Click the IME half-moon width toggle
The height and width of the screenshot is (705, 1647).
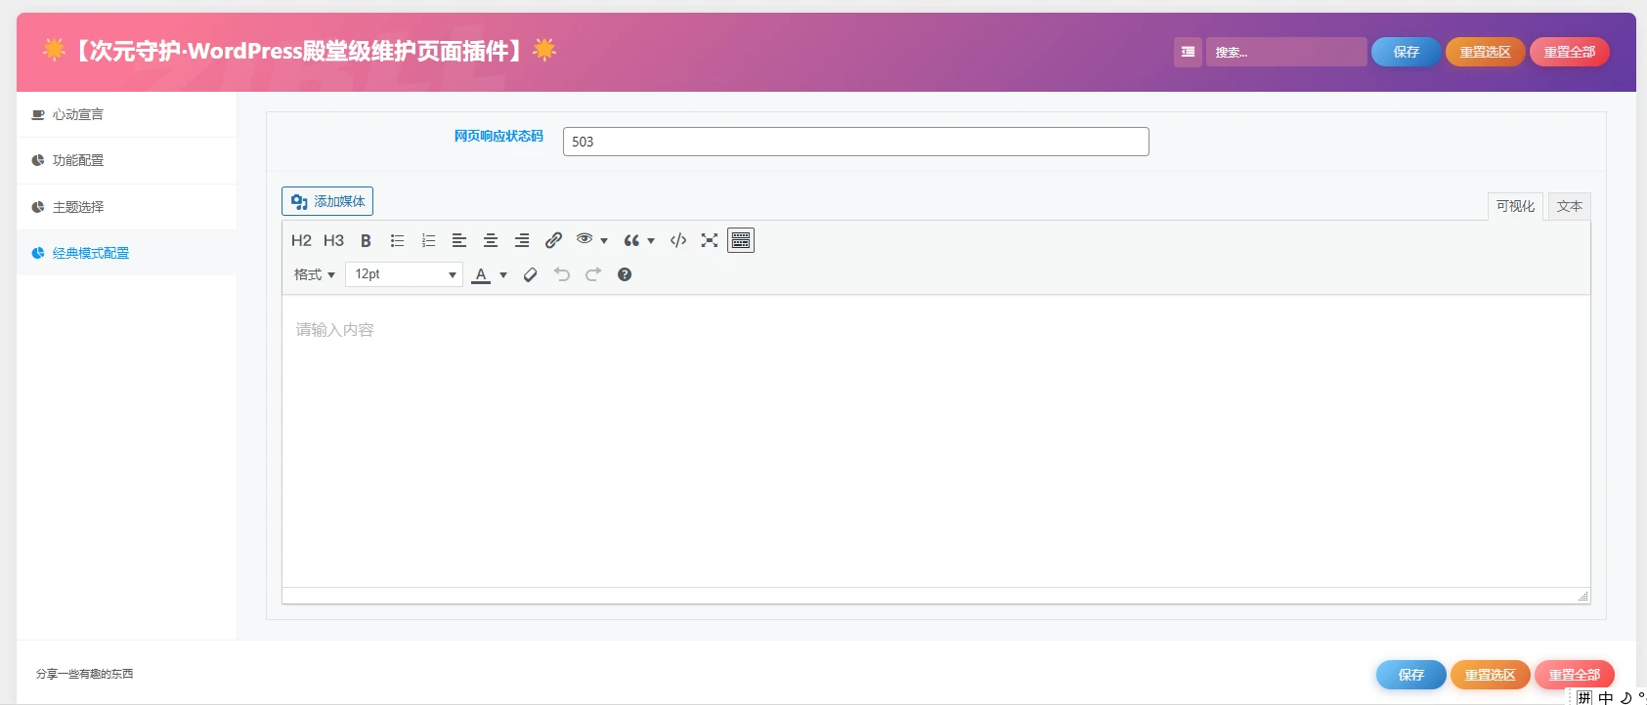pos(1625,697)
